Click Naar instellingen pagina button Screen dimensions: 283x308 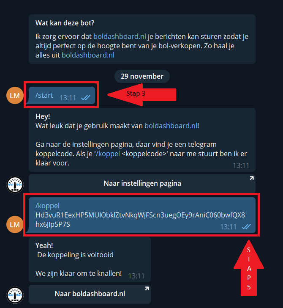pyautogui.click(x=142, y=184)
